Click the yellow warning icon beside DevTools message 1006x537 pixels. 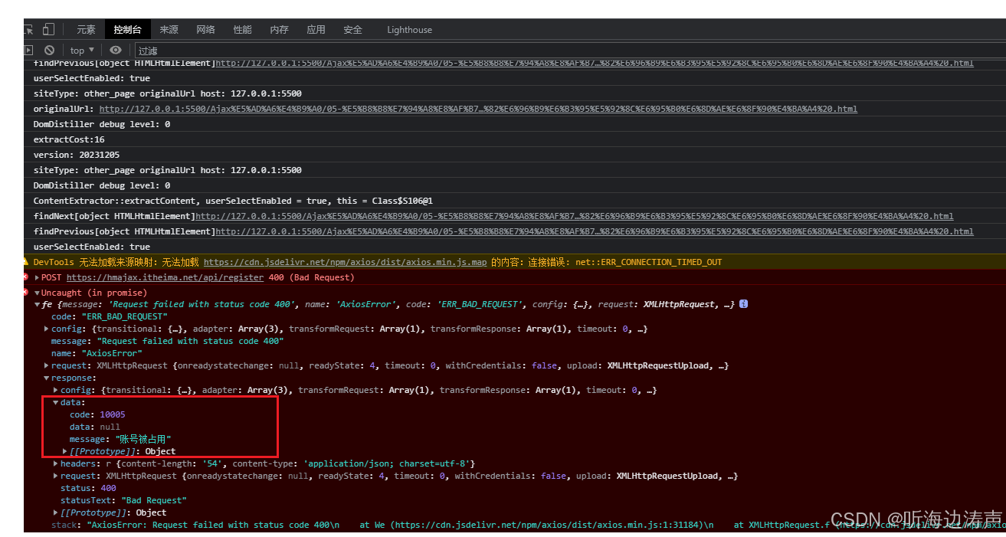coord(27,262)
